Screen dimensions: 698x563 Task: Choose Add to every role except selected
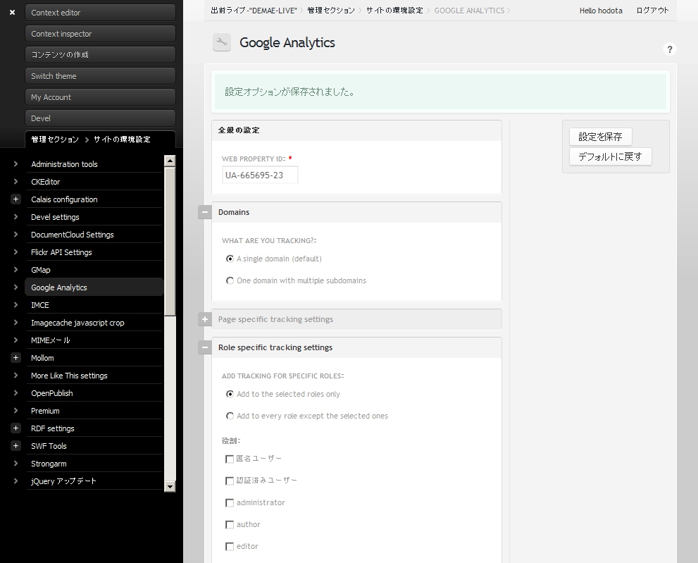tap(230, 416)
